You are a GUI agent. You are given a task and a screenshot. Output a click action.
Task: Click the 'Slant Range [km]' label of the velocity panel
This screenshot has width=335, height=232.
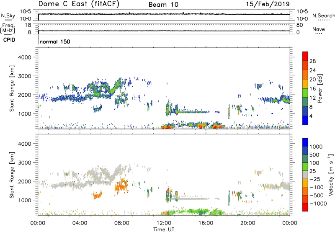point(12,175)
